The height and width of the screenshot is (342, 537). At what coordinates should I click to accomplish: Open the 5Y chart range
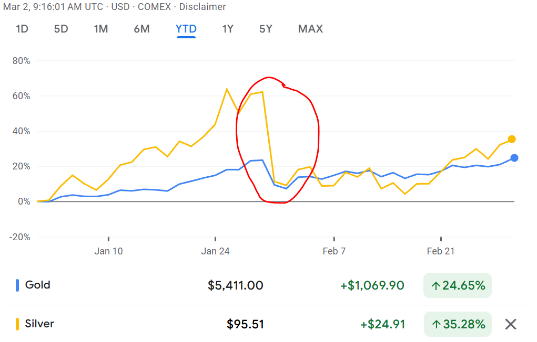266,29
